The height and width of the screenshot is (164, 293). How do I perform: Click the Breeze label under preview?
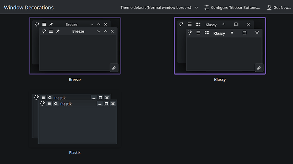(x=75, y=80)
